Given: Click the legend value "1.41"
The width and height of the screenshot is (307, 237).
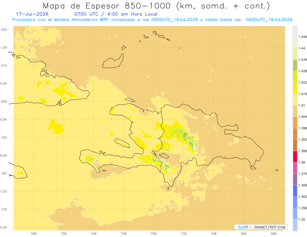Looking at the screenshot, I should coord(302,105).
